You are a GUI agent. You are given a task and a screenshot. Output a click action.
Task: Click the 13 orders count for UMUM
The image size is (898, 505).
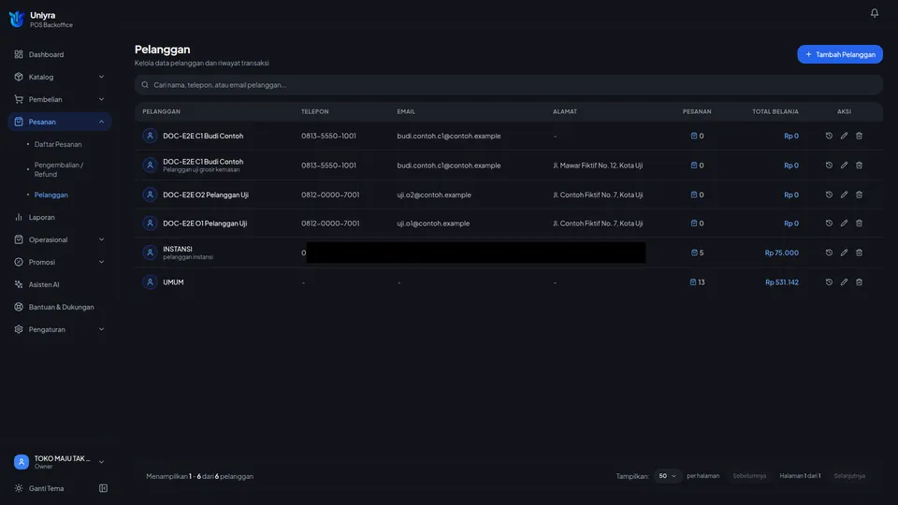pyautogui.click(x=697, y=282)
